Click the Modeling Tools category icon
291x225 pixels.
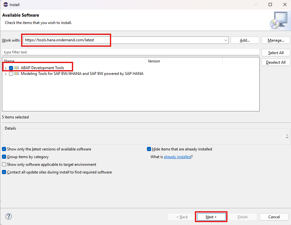pyautogui.click(x=17, y=73)
